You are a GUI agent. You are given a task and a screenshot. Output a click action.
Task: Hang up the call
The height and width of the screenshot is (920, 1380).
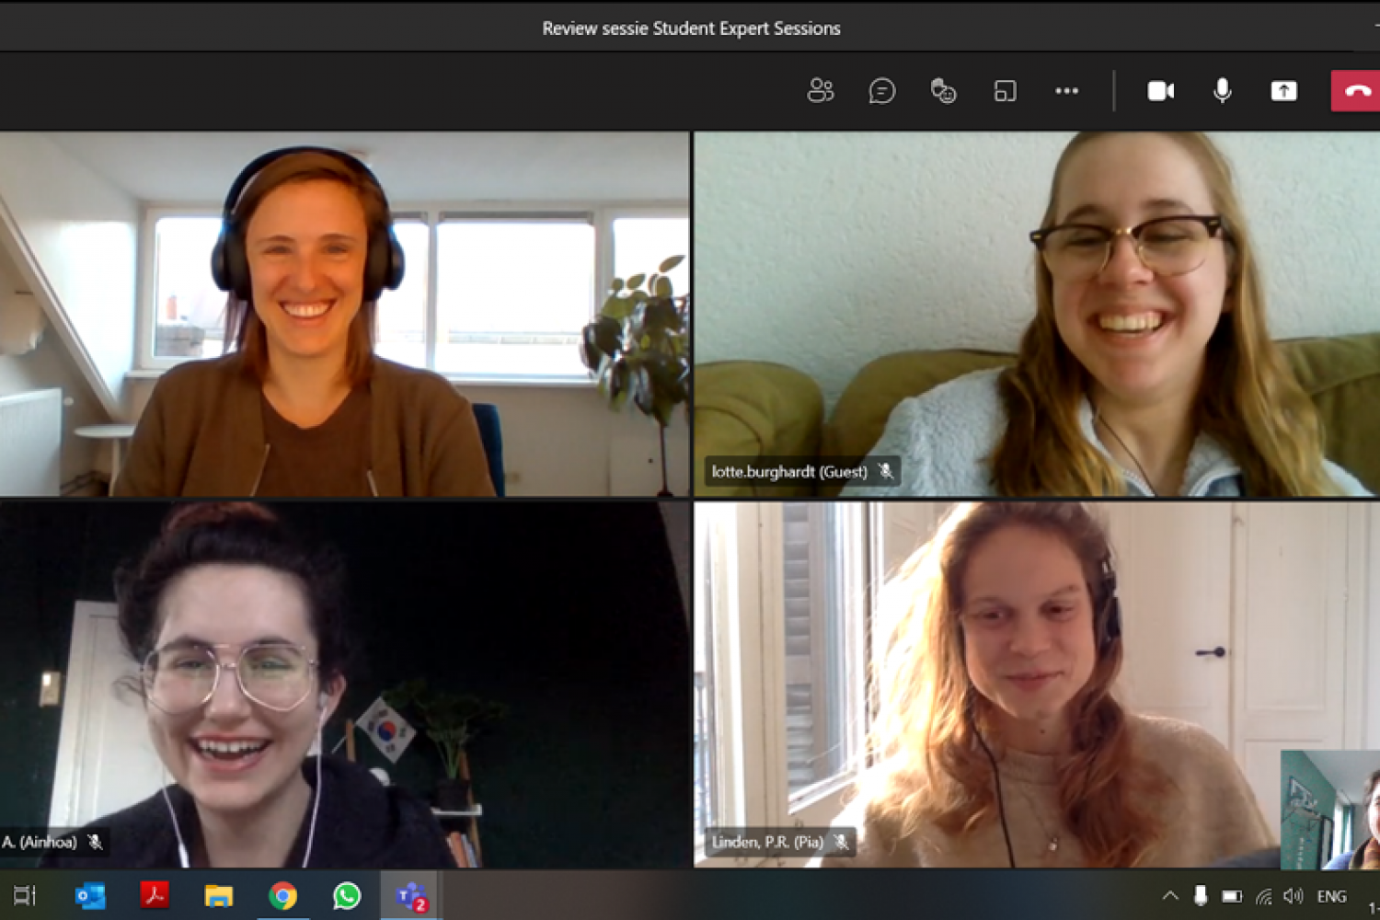[x=1356, y=90]
